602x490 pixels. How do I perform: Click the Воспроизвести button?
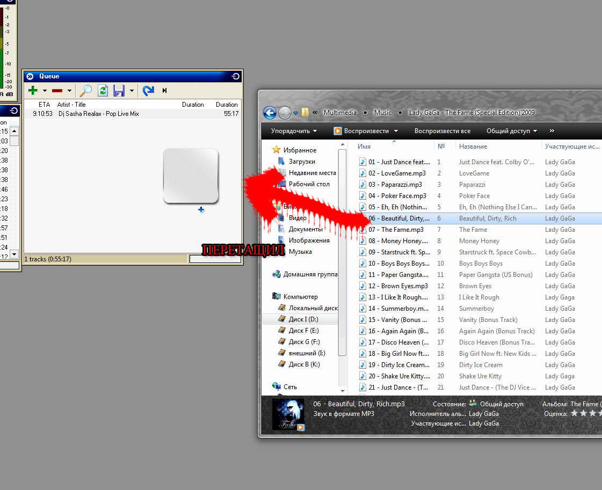[x=366, y=131]
